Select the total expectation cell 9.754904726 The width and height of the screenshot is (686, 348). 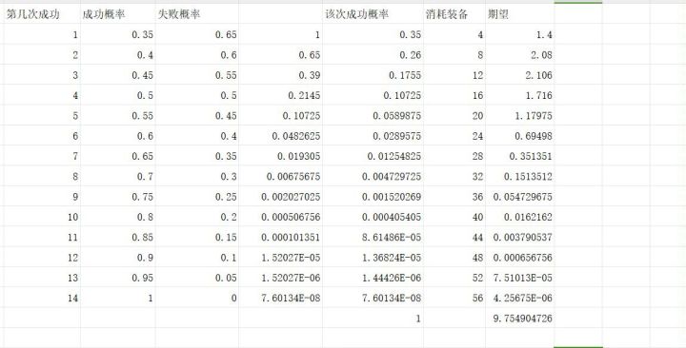pyautogui.click(x=520, y=318)
